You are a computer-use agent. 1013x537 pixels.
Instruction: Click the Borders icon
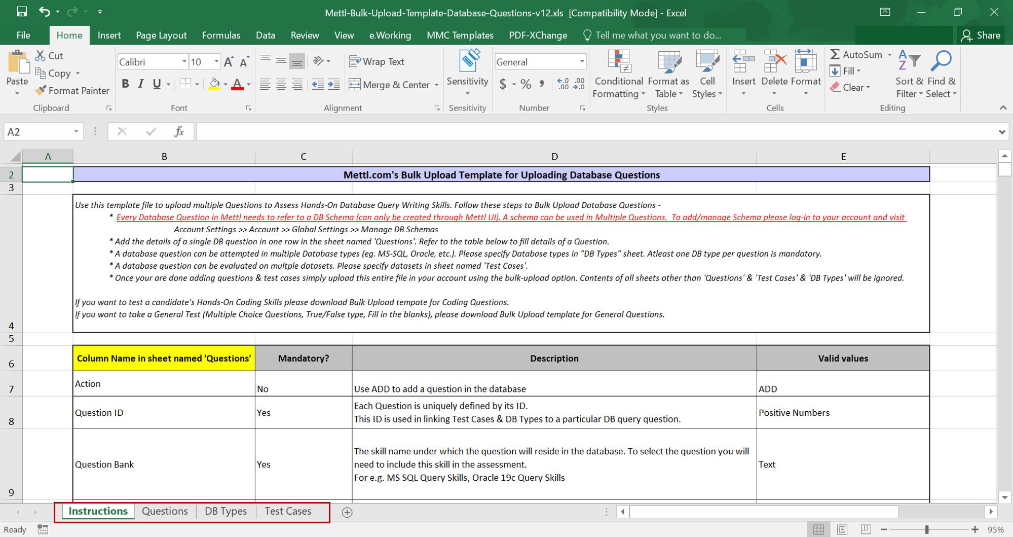[185, 84]
